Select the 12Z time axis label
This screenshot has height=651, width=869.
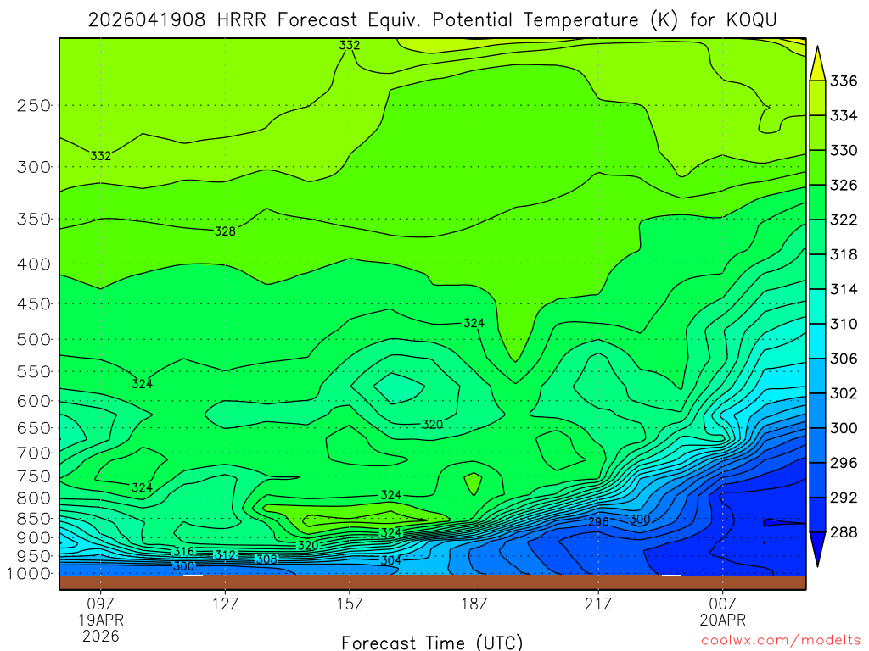coord(226,604)
